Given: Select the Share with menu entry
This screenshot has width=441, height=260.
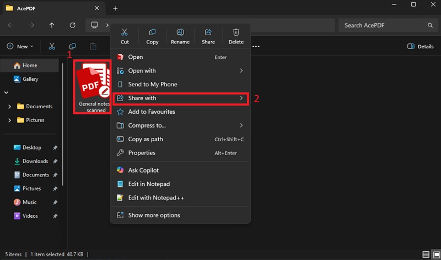Looking at the screenshot, I should (x=180, y=98).
